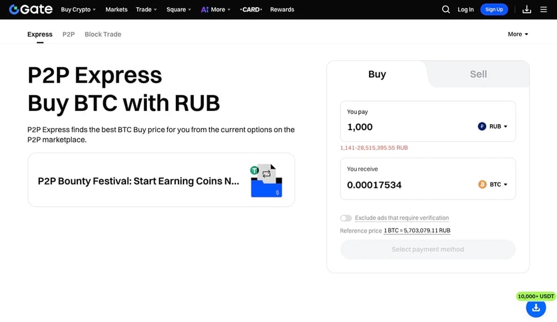Toggle Exclude ads that require verification
The width and height of the screenshot is (557, 322).
pos(346,218)
